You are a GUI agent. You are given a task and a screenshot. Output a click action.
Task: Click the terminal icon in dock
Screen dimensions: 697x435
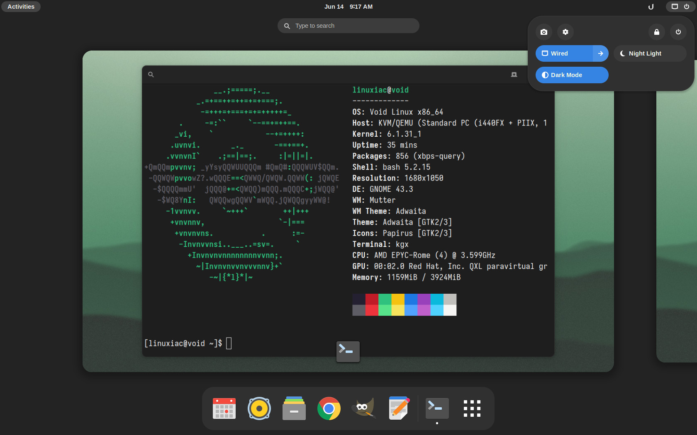(437, 408)
